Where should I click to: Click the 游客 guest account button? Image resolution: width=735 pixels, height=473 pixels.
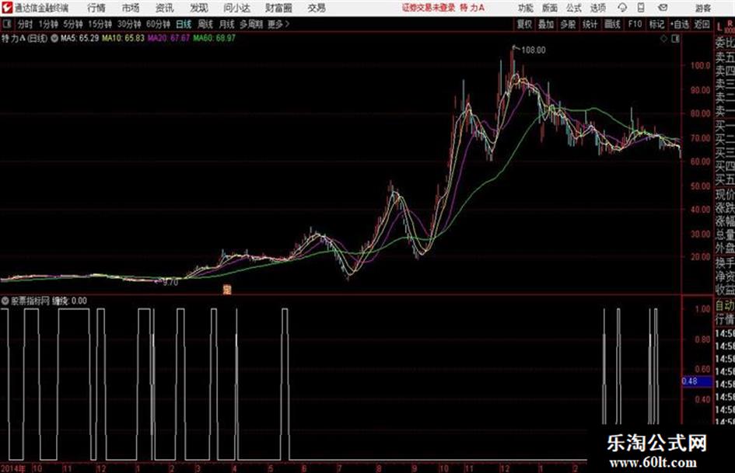coord(702,8)
